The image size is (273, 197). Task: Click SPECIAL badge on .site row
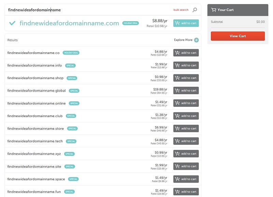pyautogui.click(x=70, y=166)
